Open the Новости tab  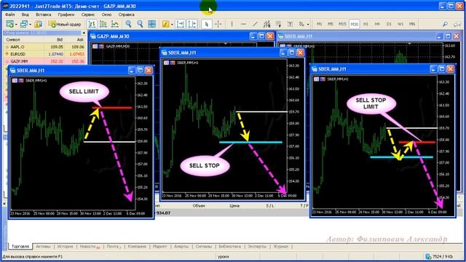click(x=90, y=246)
